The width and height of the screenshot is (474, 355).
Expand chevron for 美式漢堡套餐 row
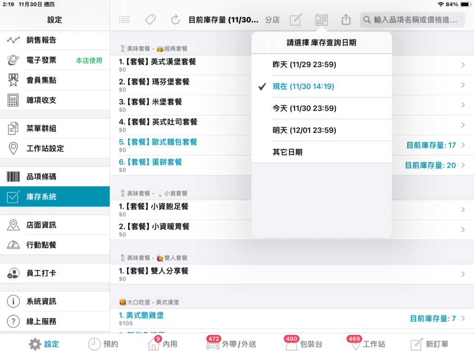(x=463, y=65)
